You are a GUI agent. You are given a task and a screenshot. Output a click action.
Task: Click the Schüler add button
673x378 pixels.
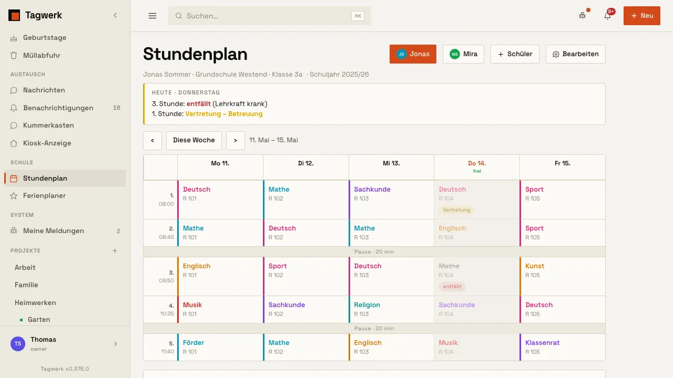[x=515, y=54]
